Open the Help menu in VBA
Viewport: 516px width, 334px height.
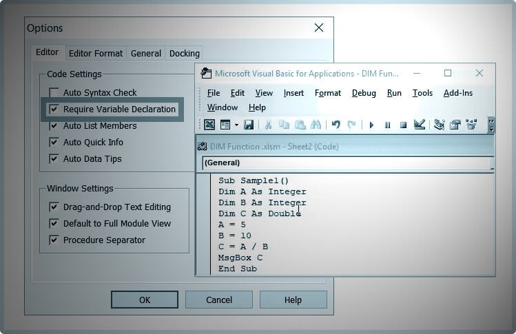[257, 107]
